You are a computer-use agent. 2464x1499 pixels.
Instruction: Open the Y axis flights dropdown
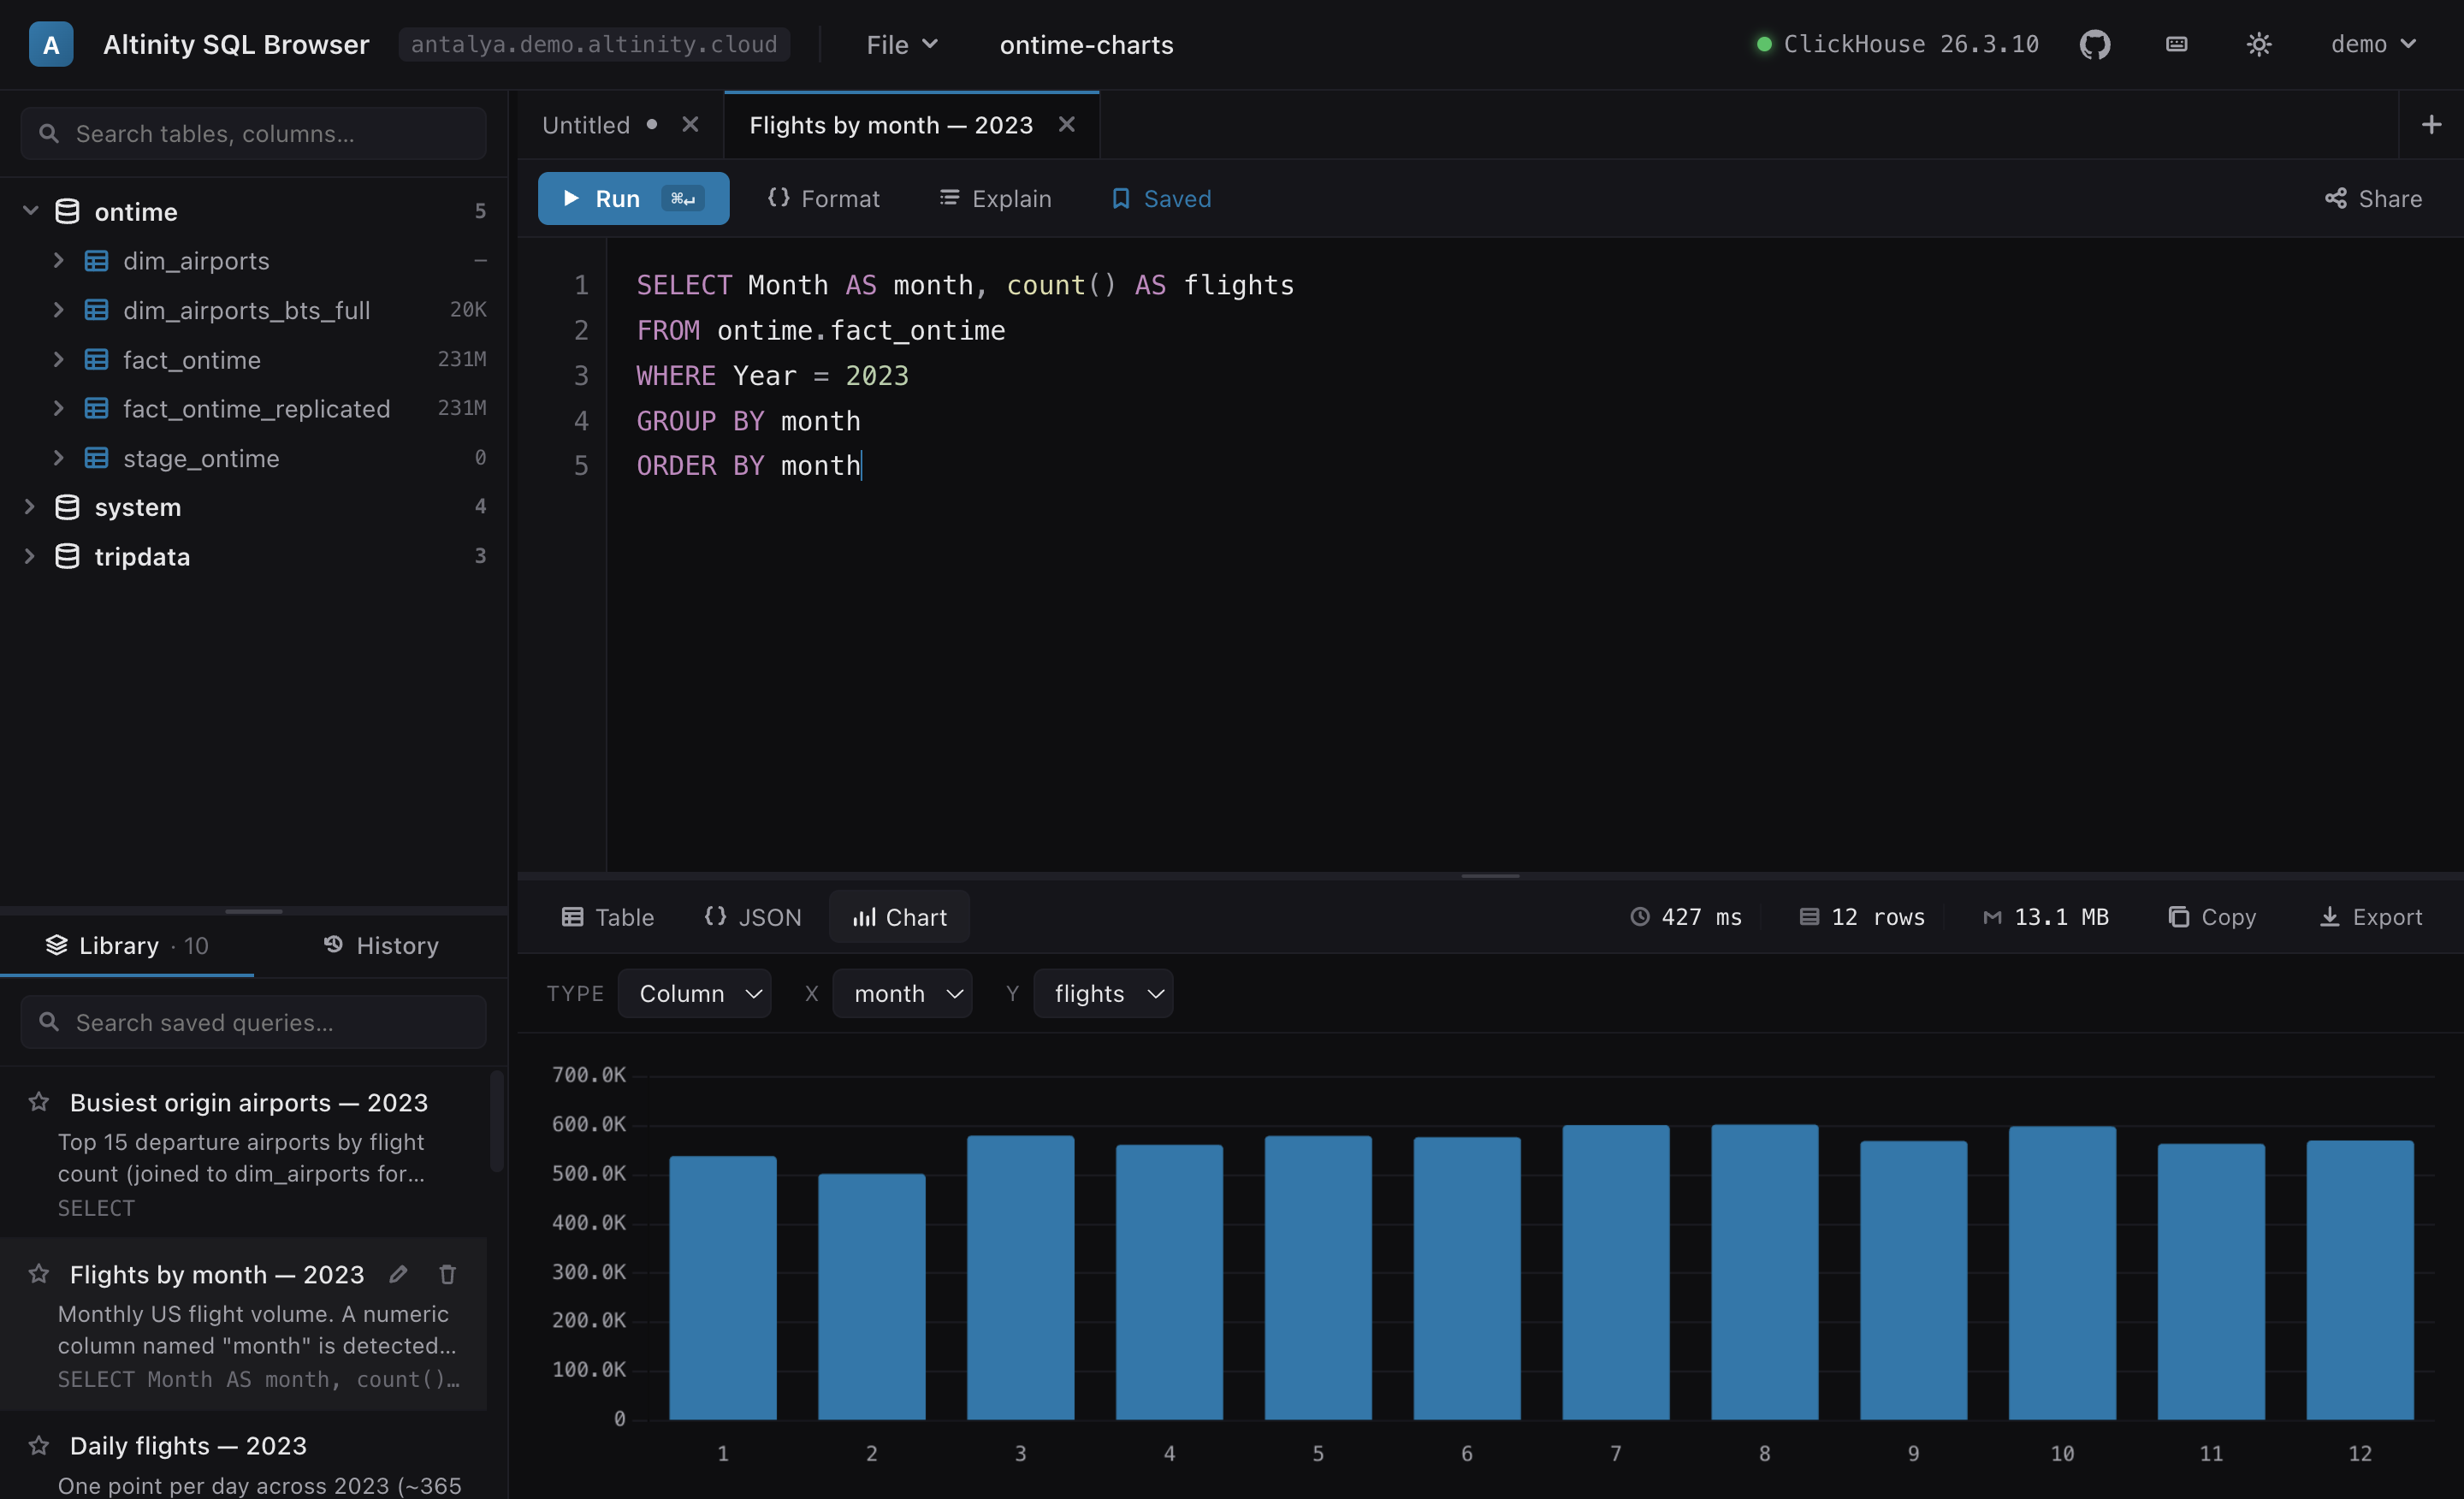tap(1103, 993)
